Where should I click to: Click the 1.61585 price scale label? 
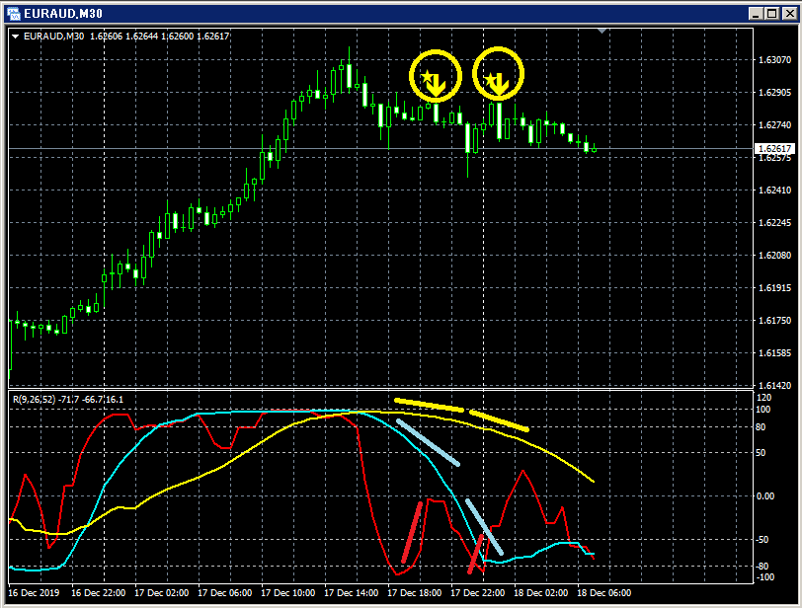click(774, 353)
